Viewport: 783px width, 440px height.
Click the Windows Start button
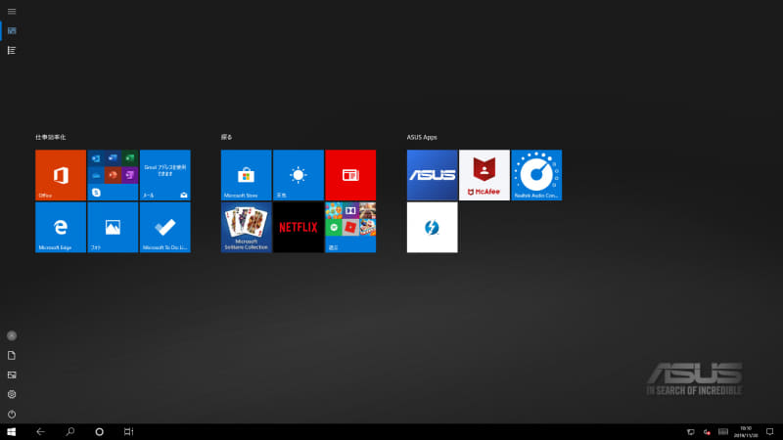coord(12,432)
